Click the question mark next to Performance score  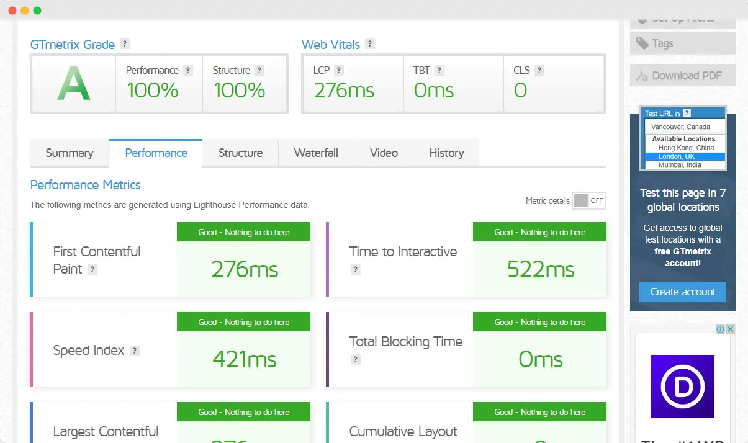click(x=188, y=71)
